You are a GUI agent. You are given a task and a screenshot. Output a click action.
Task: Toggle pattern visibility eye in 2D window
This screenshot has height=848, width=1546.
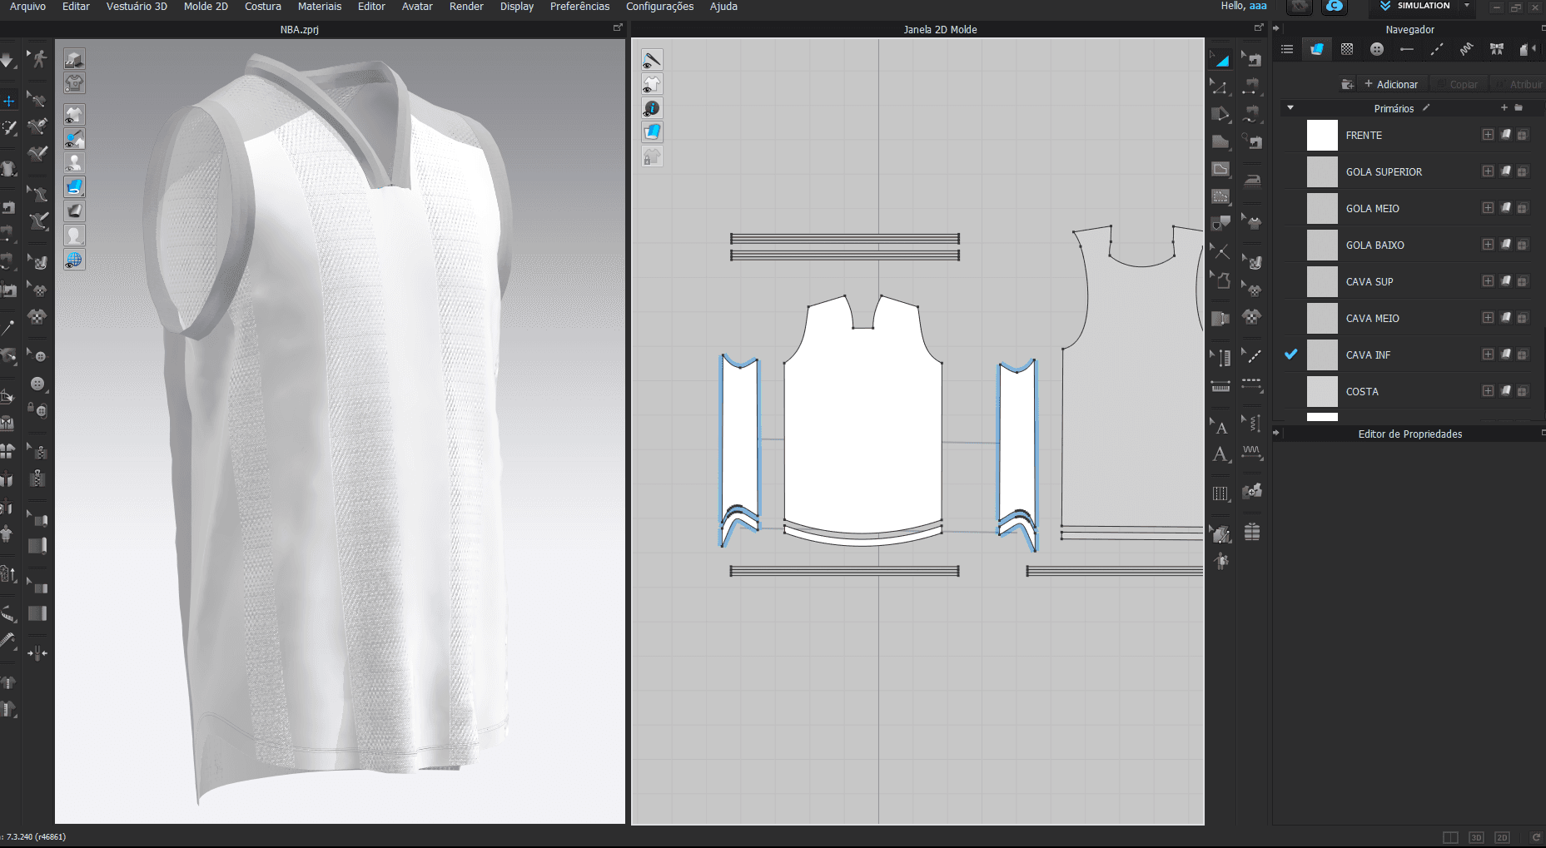click(652, 84)
